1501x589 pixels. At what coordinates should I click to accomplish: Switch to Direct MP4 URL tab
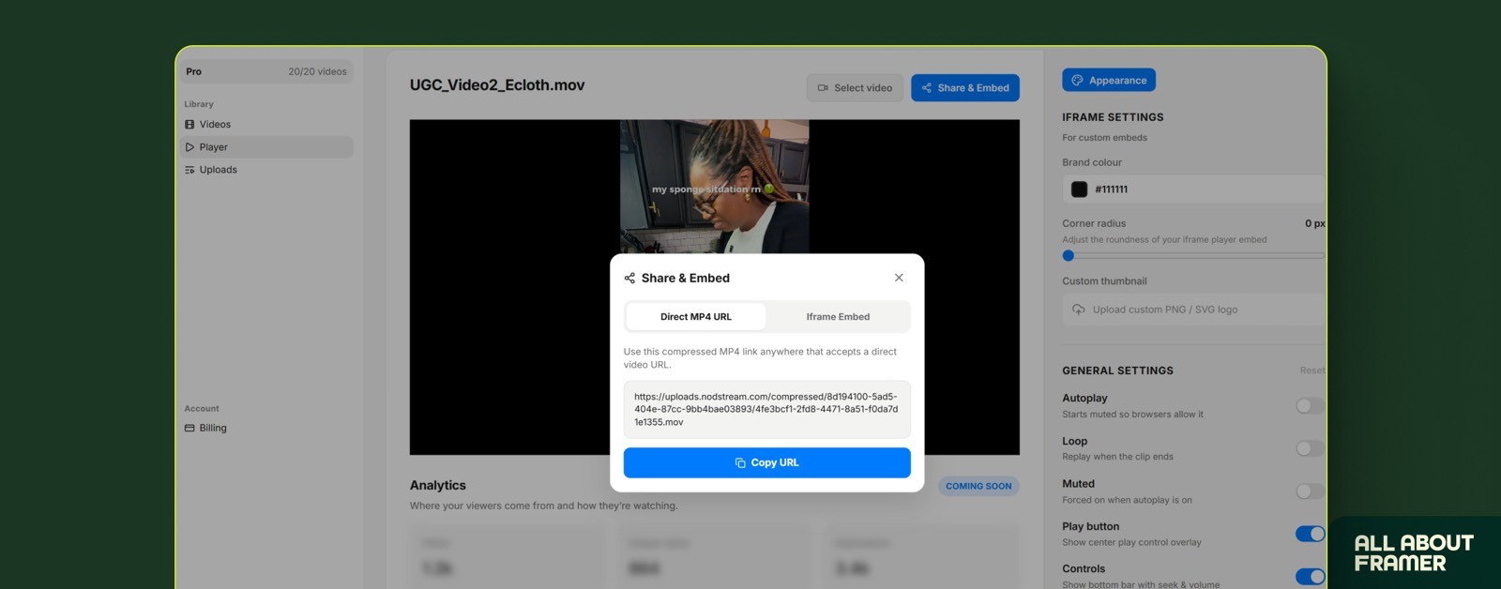[x=696, y=317]
